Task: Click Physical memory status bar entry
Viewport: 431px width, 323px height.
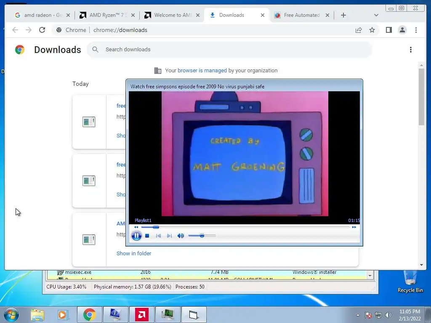Action: pyautogui.click(x=132, y=287)
